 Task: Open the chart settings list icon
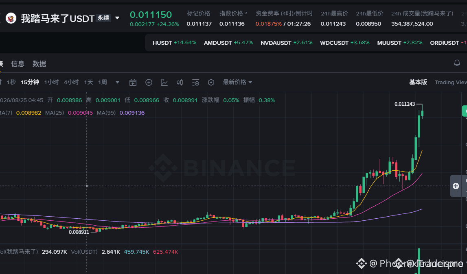tap(195, 83)
